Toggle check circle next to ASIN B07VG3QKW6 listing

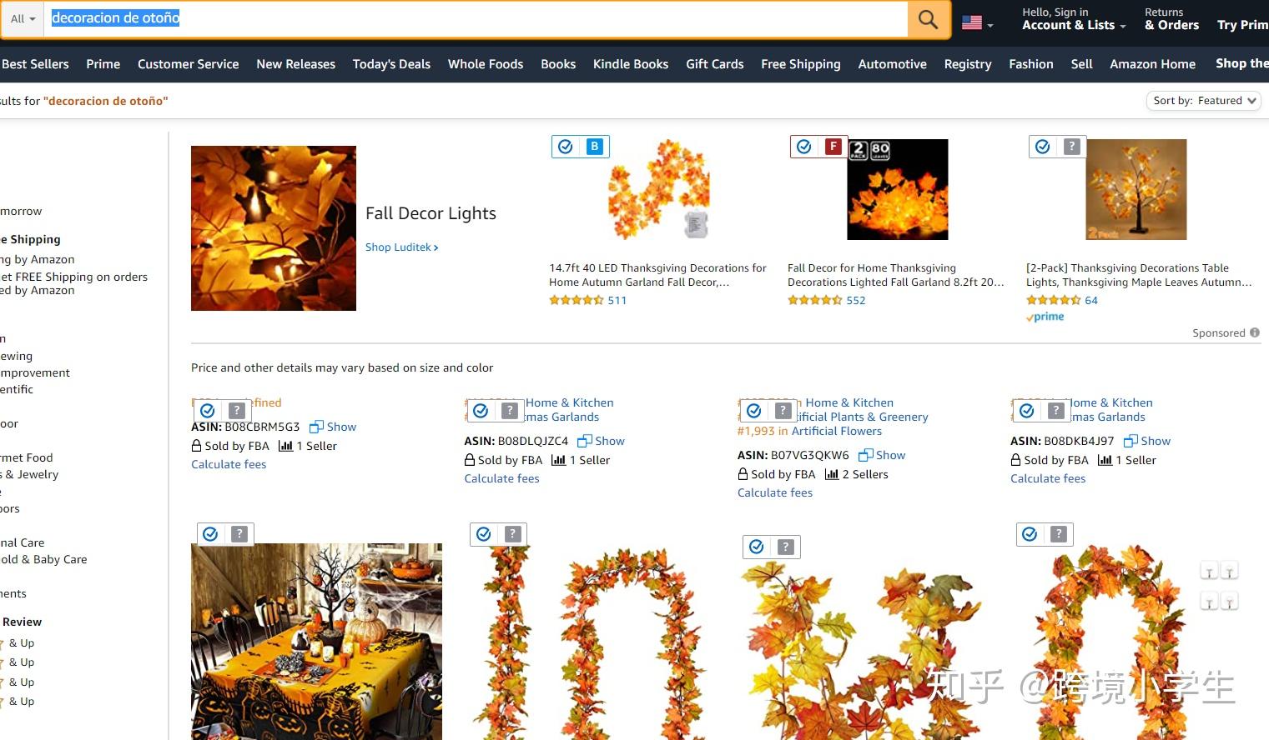pyautogui.click(x=754, y=411)
